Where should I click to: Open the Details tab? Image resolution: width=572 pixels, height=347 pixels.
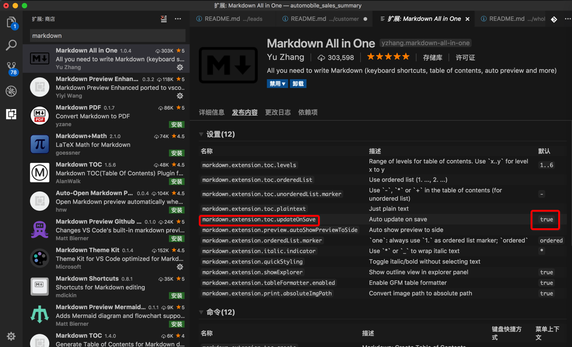[212, 112]
